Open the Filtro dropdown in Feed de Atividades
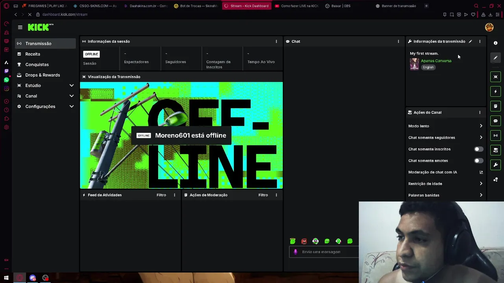Viewport: 504px width, 283px height. pos(161,195)
